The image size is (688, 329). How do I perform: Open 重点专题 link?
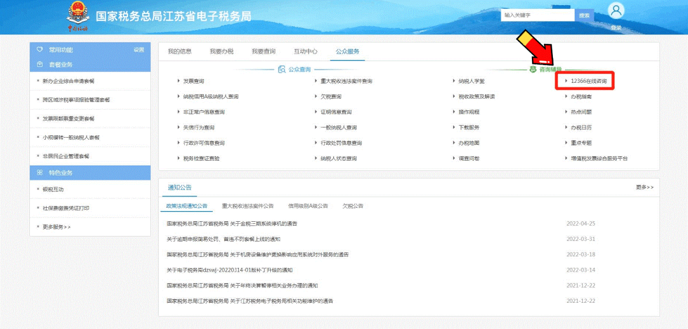tap(582, 143)
